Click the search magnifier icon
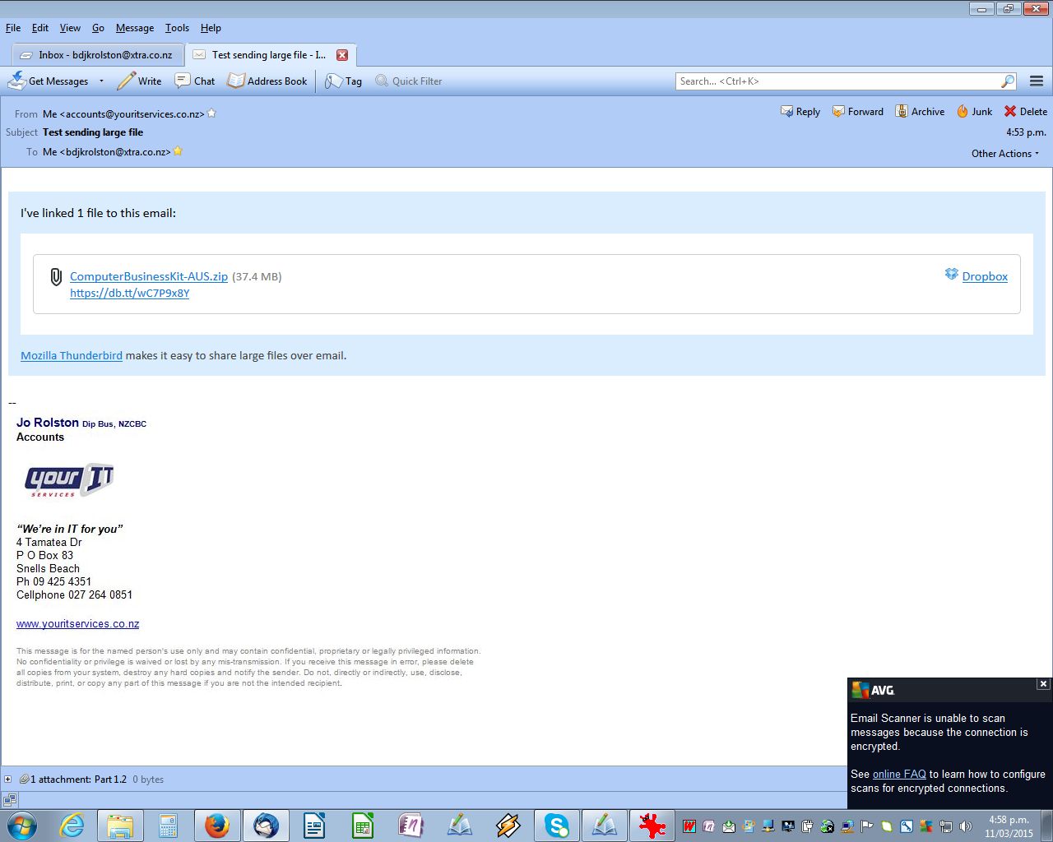The image size is (1053, 842). tap(1008, 81)
